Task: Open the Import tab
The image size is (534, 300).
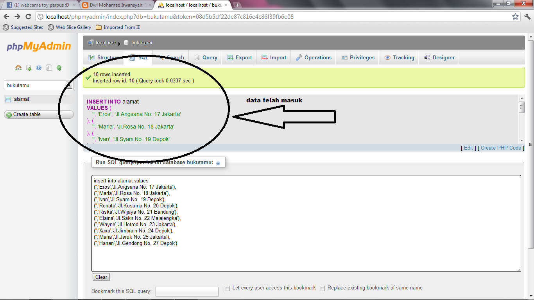Action: click(274, 57)
